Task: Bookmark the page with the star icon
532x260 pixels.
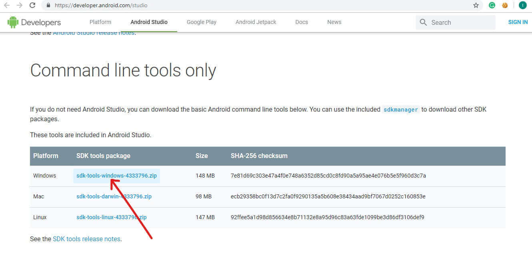Action: click(x=476, y=6)
